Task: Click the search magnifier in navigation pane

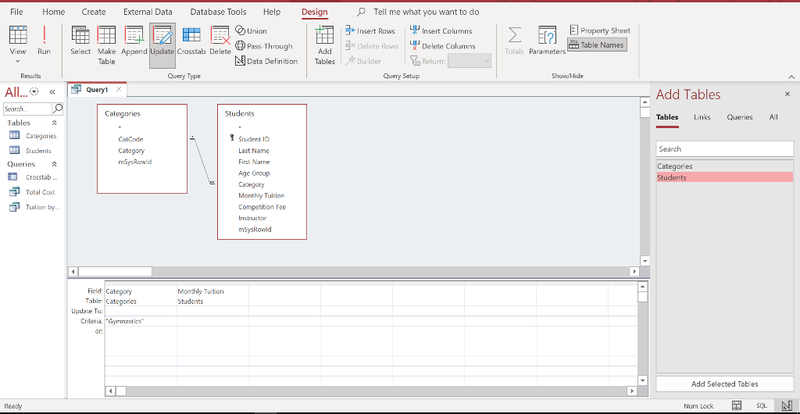Action: (x=58, y=109)
